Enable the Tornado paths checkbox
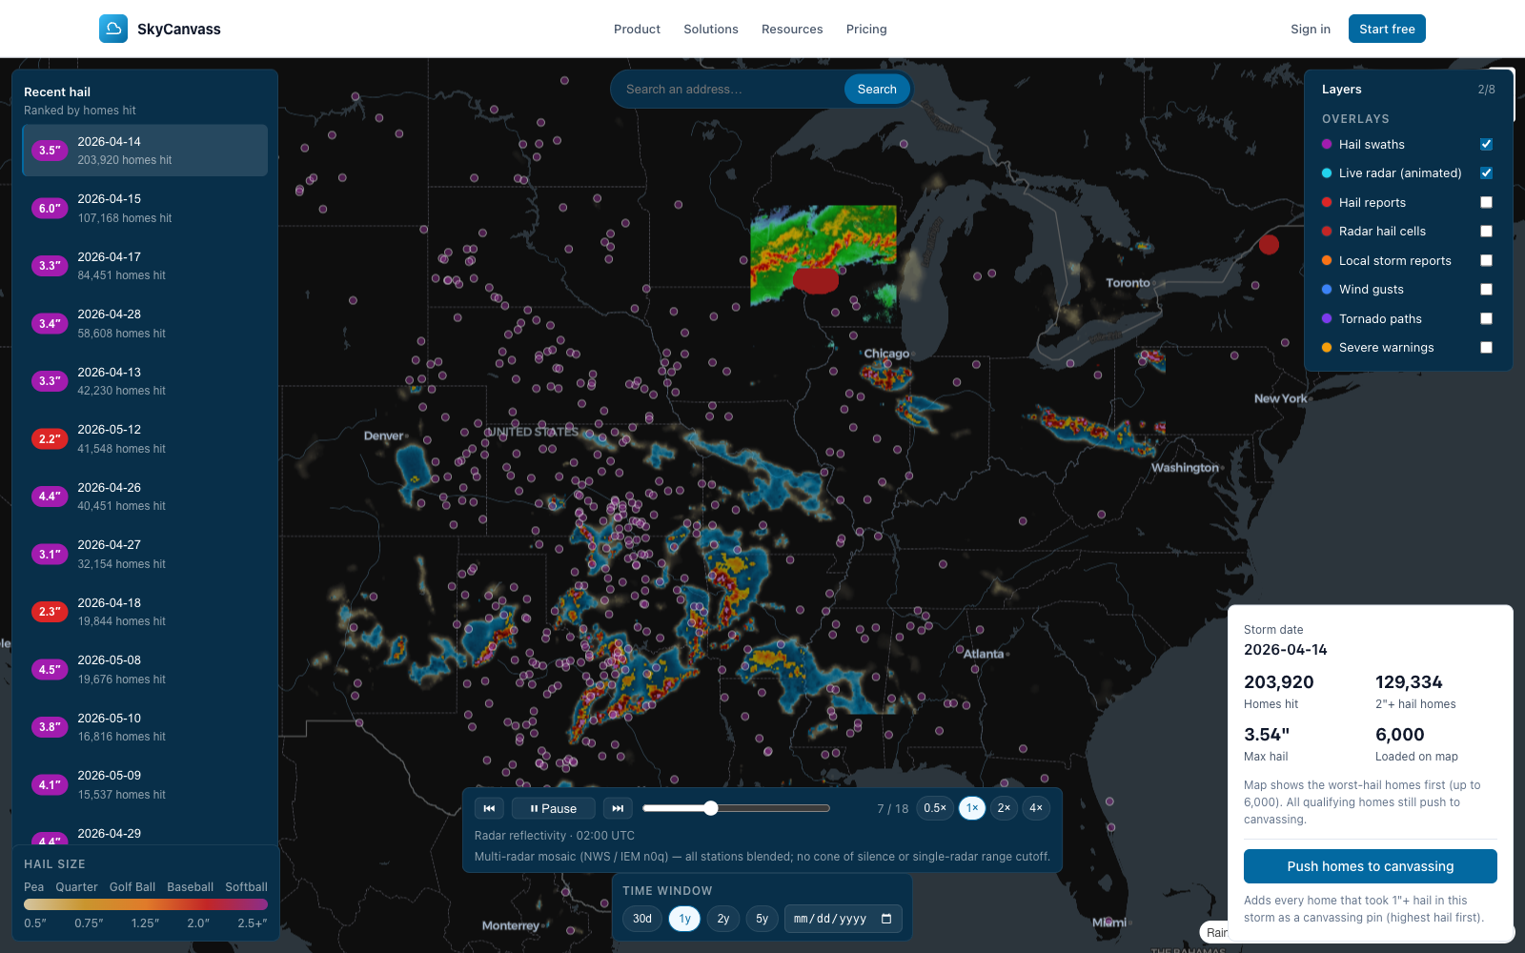 coord(1486,318)
